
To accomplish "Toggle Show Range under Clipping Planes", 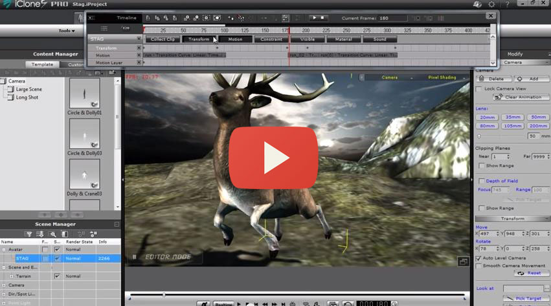I will click(x=482, y=165).
